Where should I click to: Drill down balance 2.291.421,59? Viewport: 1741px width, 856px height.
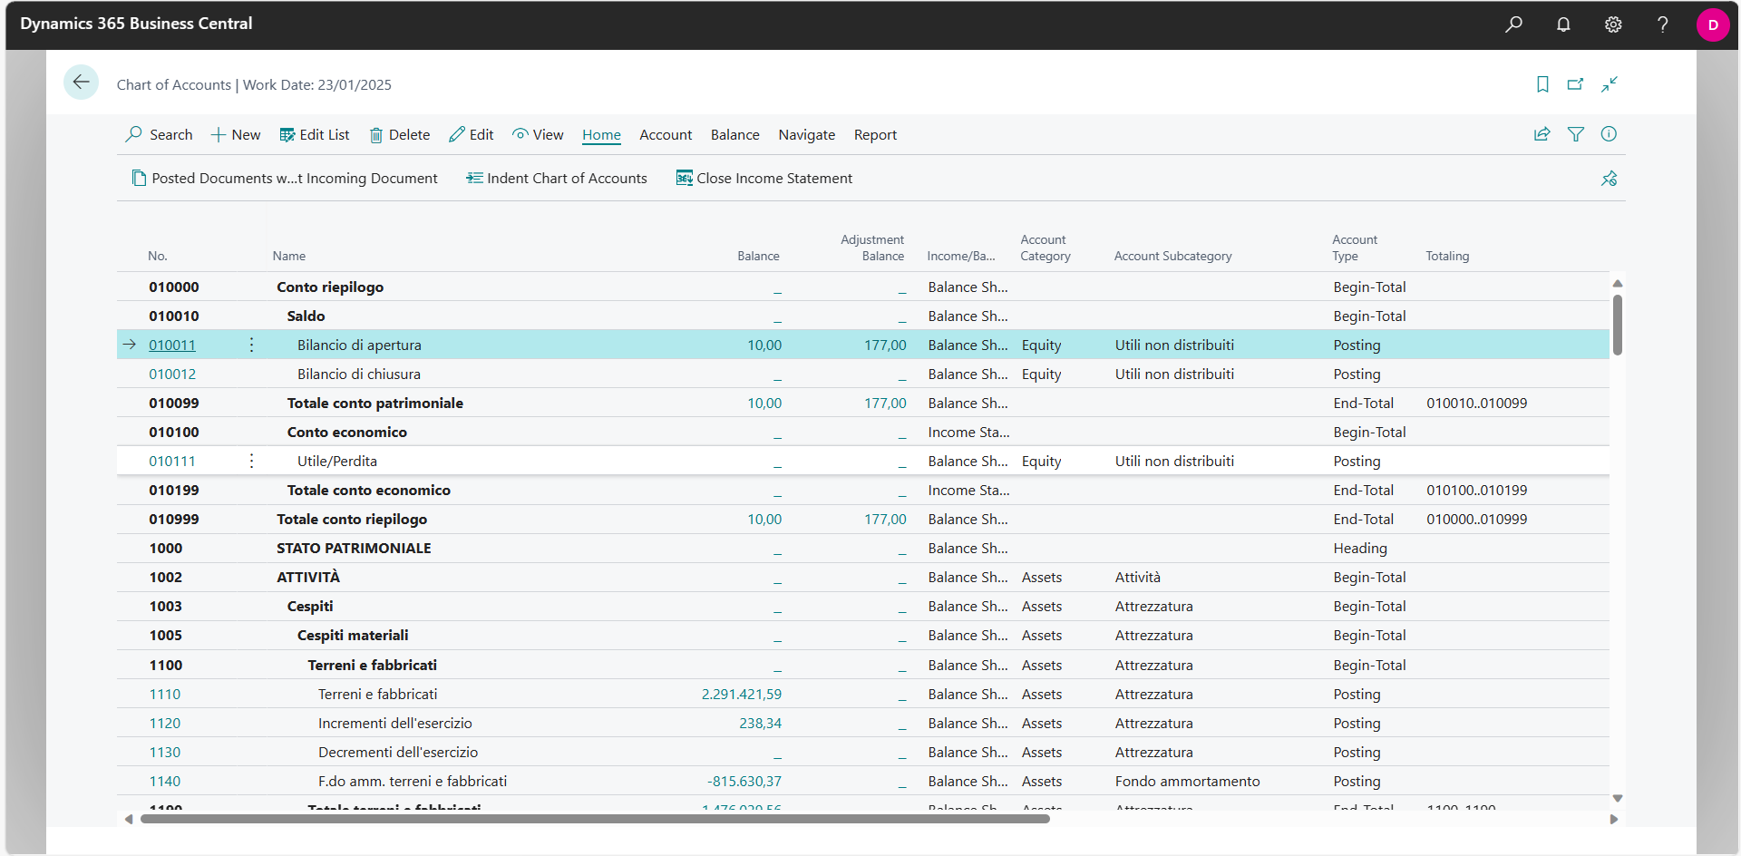click(741, 694)
